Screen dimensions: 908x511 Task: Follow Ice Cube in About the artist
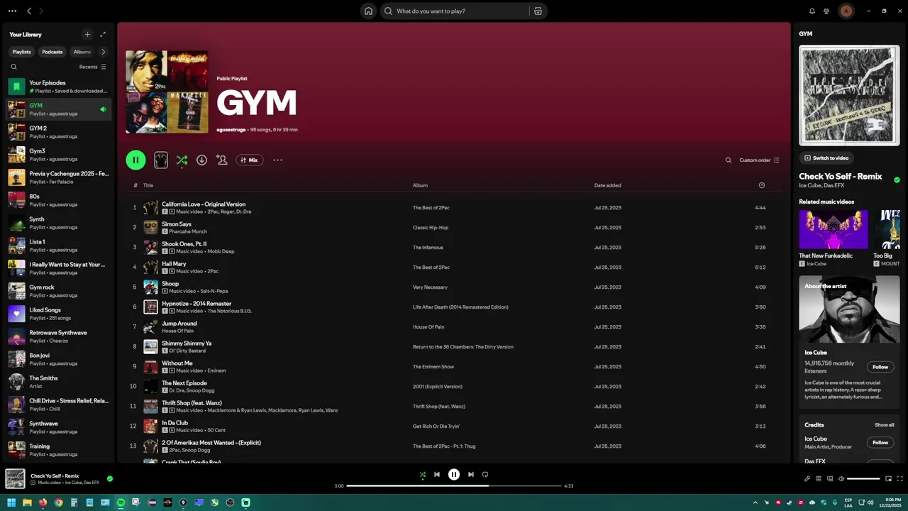pyautogui.click(x=880, y=367)
